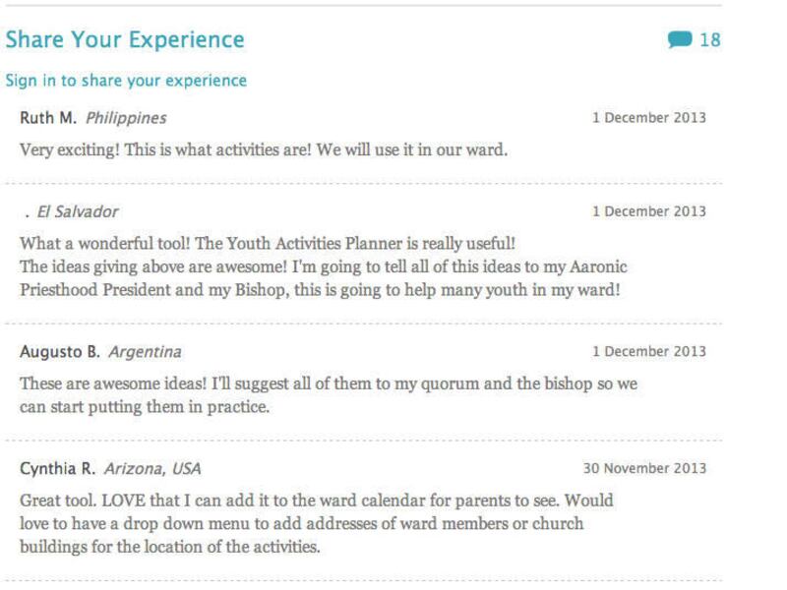Click the comment count number 18
Screen dimensions: 787x590
point(709,40)
